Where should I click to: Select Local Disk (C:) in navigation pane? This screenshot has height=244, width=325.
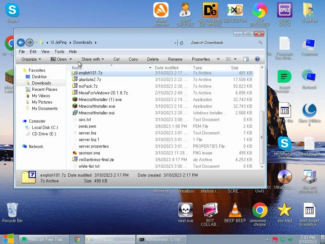click(x=45, y=127)
